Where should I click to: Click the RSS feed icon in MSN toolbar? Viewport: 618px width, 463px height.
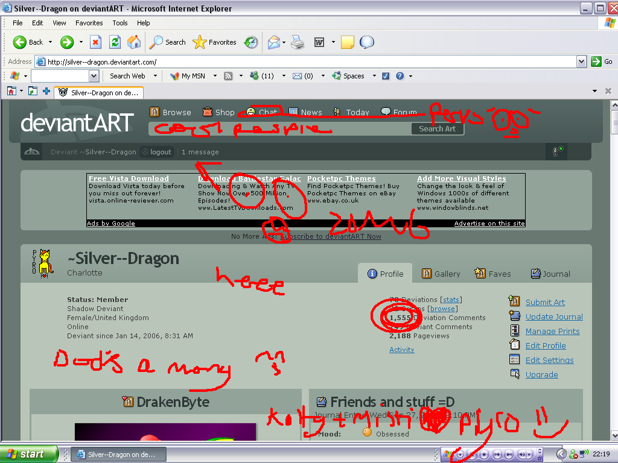pyautogui.click(x=228, y=76)
